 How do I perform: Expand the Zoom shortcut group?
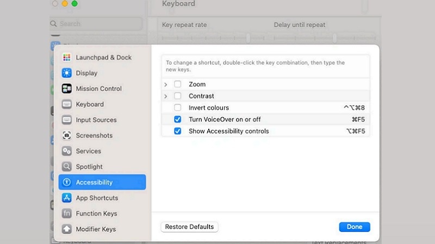pyautogui.click(x=166, y=84)
